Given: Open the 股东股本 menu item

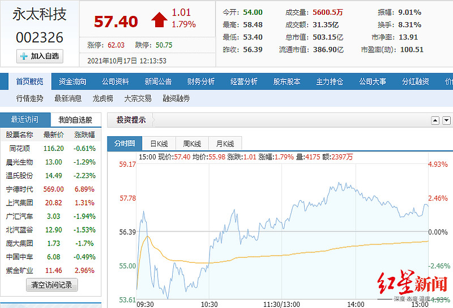Looking at the screenshot, I should click(x=287, y=82).
